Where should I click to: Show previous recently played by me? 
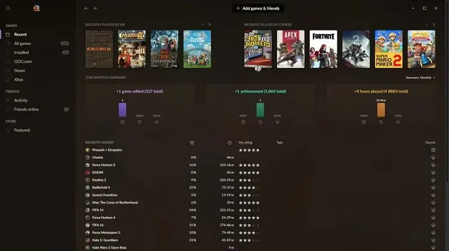203,25
